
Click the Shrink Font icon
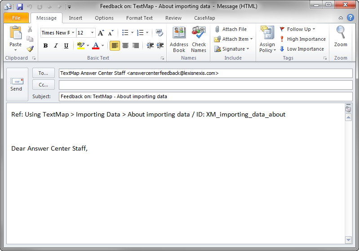click(111, 33)
